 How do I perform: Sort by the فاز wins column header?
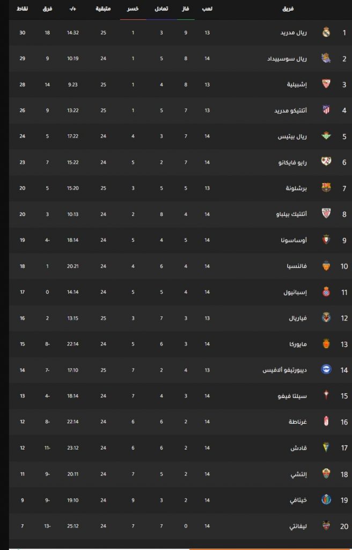186,9
